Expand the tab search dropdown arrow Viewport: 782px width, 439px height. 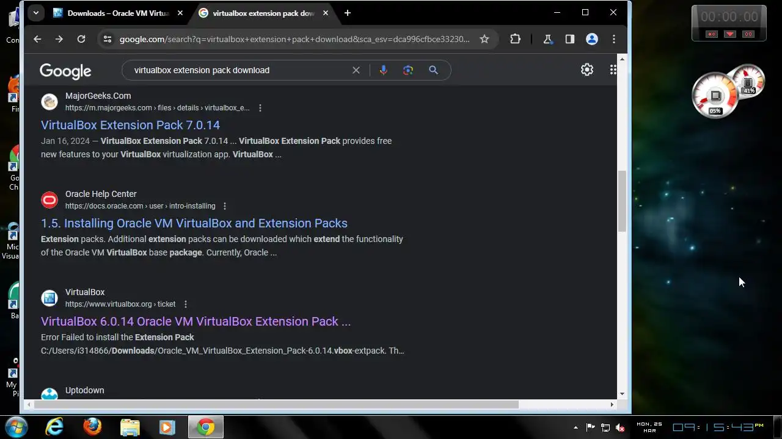point(36,13)
